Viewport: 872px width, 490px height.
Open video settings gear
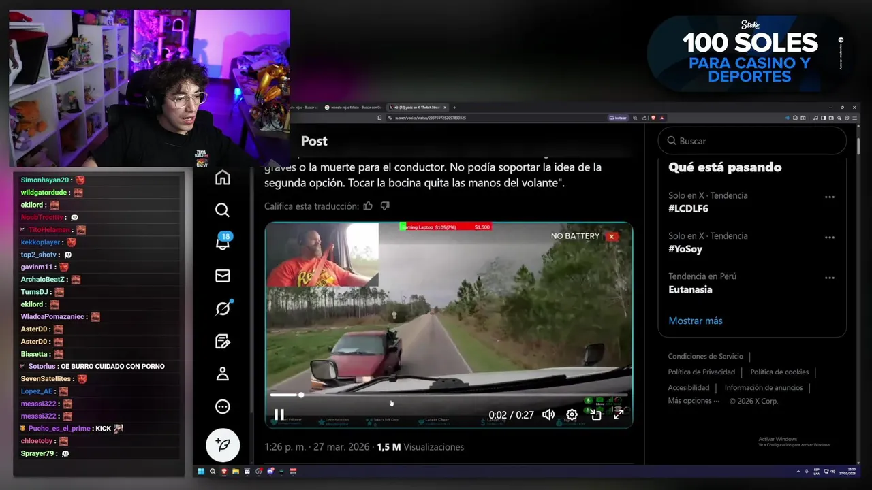[572, 414]
